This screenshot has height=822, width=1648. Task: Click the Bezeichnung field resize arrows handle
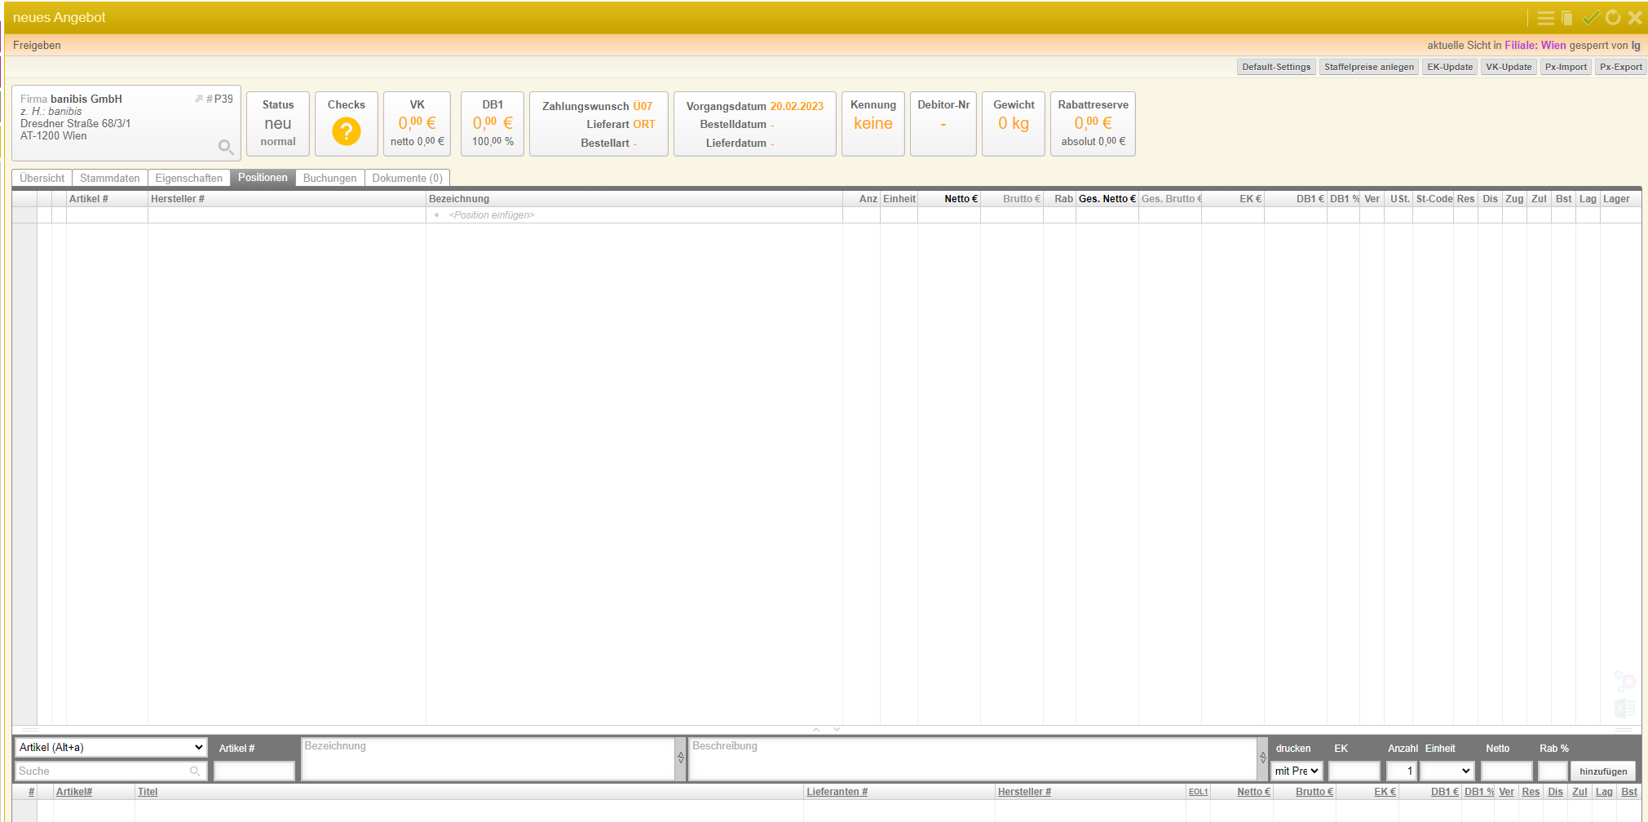pyautogui.click(x=681, y=758)
